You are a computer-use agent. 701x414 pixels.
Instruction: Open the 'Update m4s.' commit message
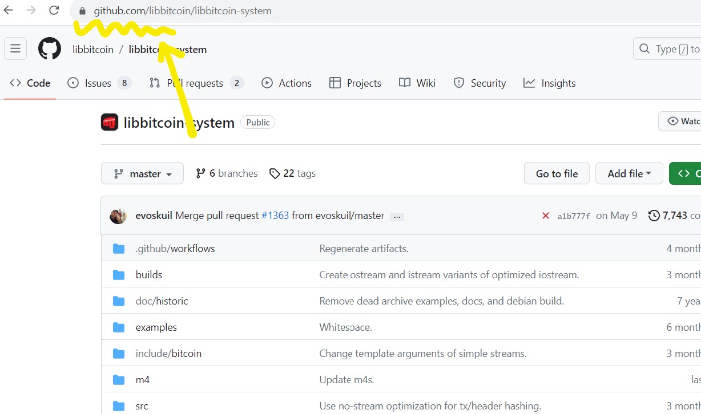[x=347, y=380]
